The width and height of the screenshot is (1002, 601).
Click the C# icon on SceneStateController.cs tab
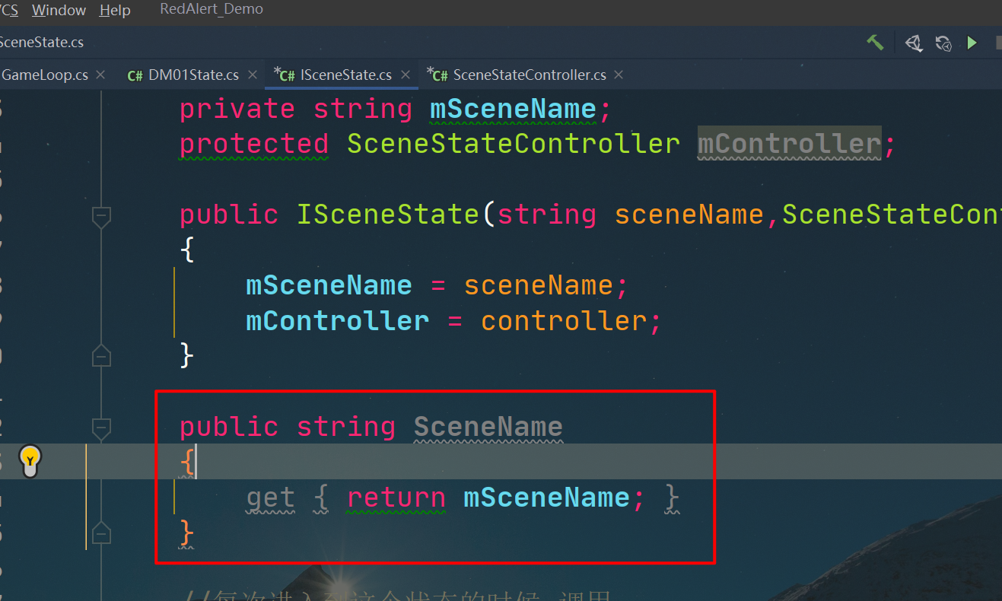(437, 75)
